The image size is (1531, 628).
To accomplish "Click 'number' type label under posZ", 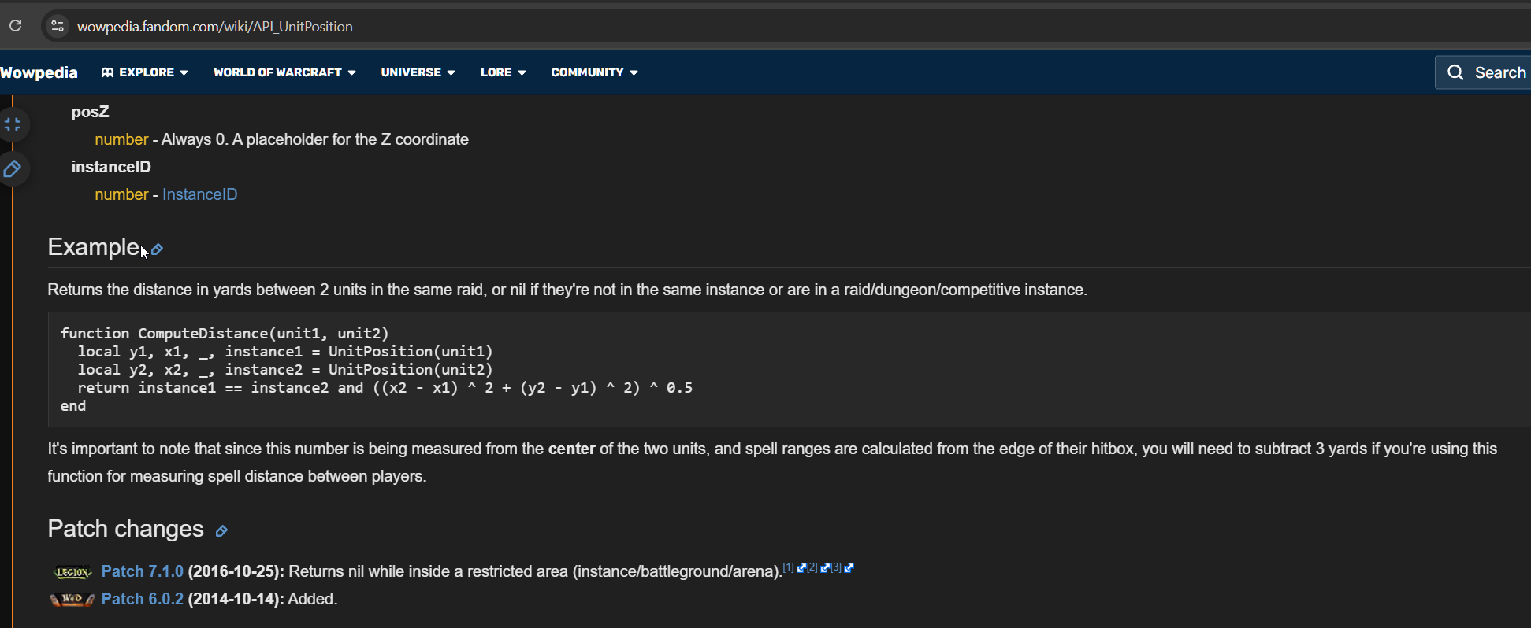I will (121, 139).
